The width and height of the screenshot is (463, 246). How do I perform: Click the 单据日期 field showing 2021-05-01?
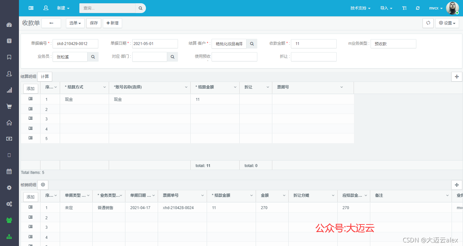(155, 44)
